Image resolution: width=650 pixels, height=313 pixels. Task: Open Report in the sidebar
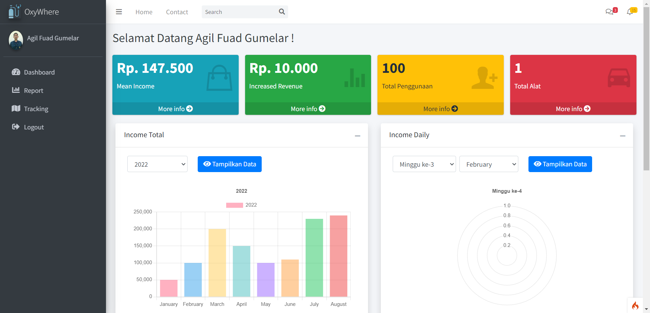[34, 90]
